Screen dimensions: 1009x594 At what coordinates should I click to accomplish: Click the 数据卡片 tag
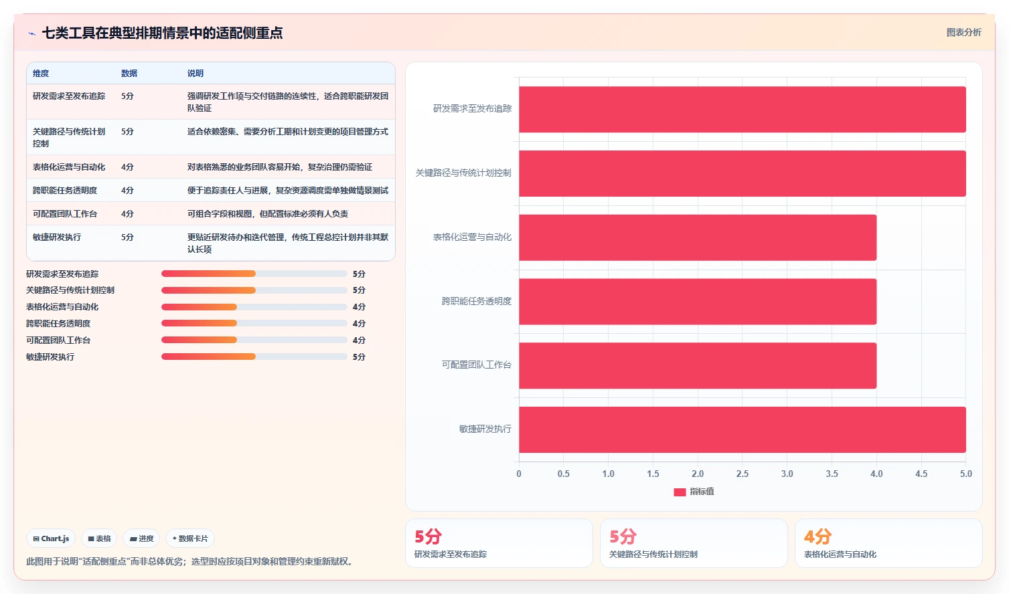pos(190,538)
